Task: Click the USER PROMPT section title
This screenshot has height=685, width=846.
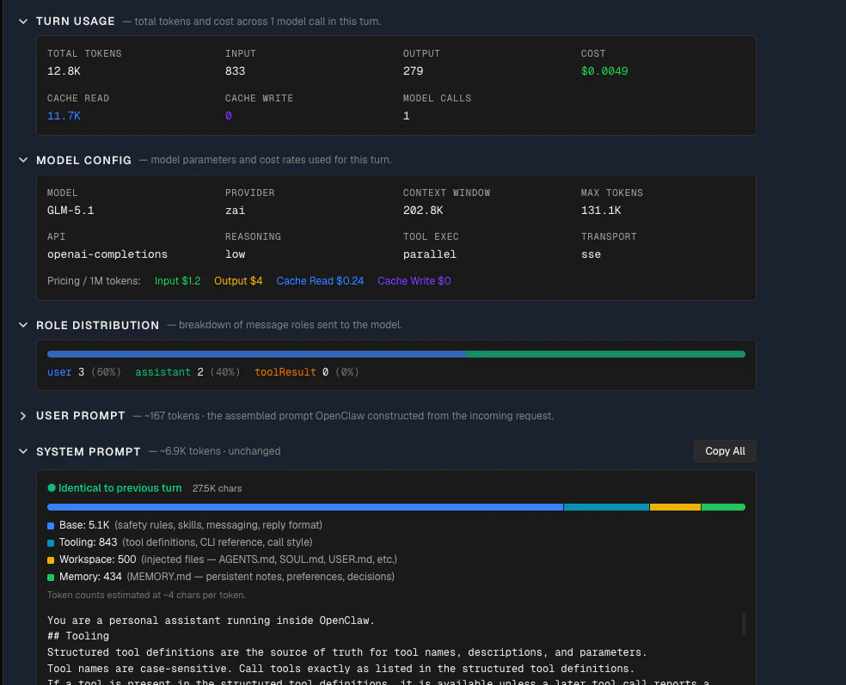Action: 81,416
